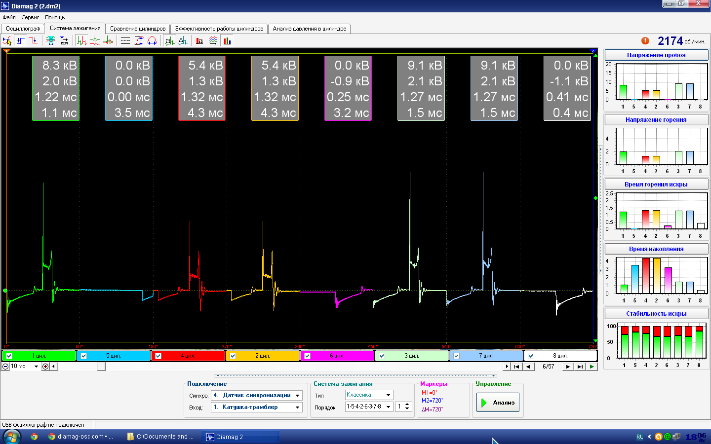Viewport: 711px width, 444px height.
Task: Switch to the Осциллограф tab
Action: (23, 29)
